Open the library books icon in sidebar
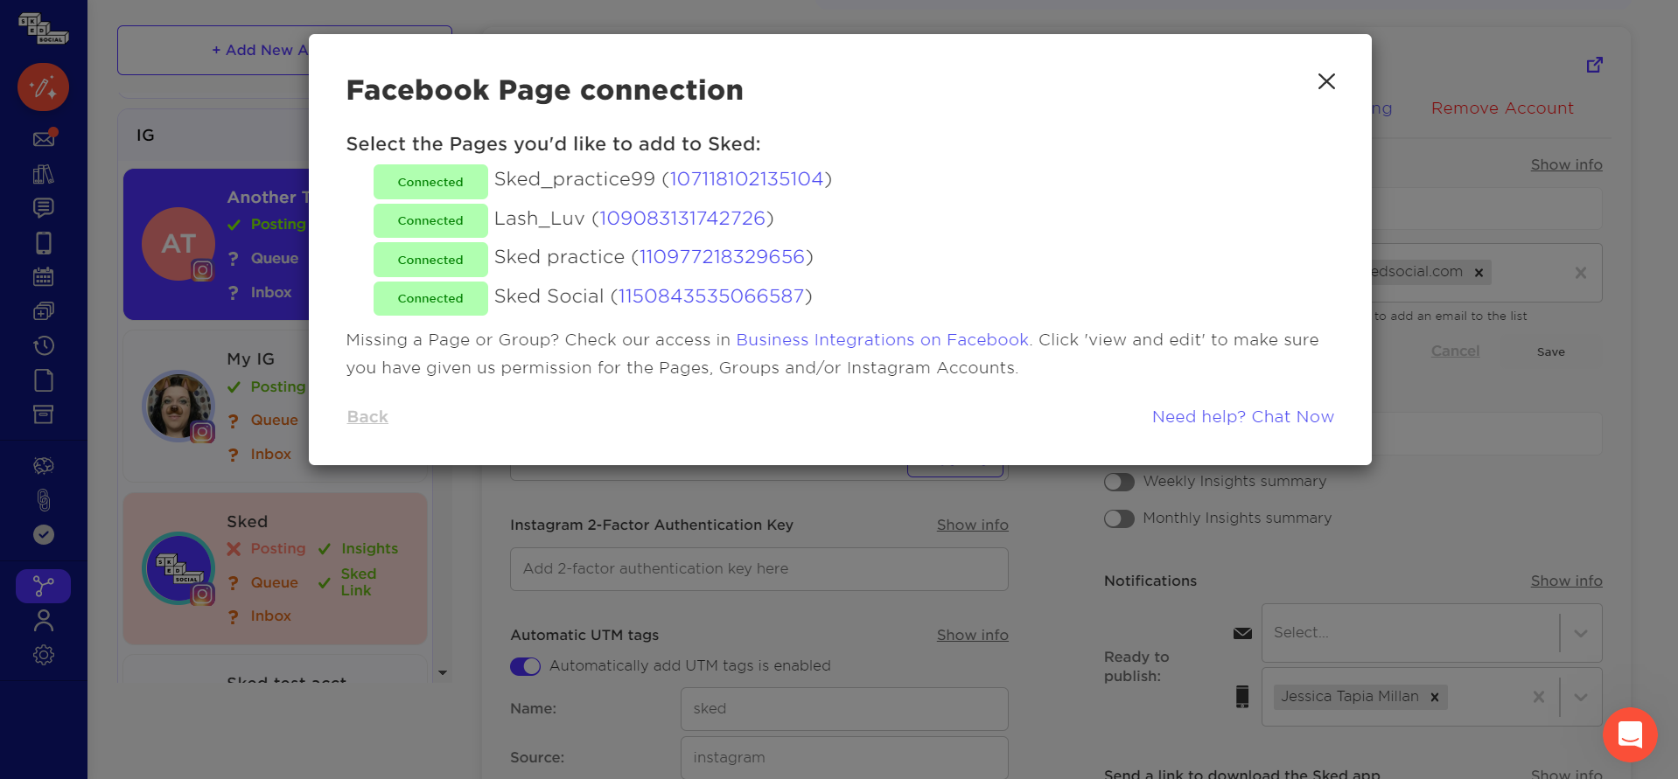1678x779 pixels. pos(43,174)
